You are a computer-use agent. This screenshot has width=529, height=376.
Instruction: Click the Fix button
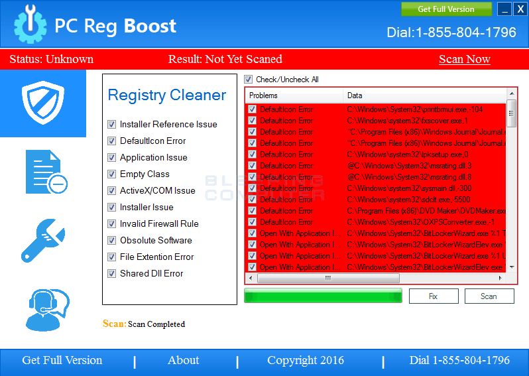pos(434,296)
